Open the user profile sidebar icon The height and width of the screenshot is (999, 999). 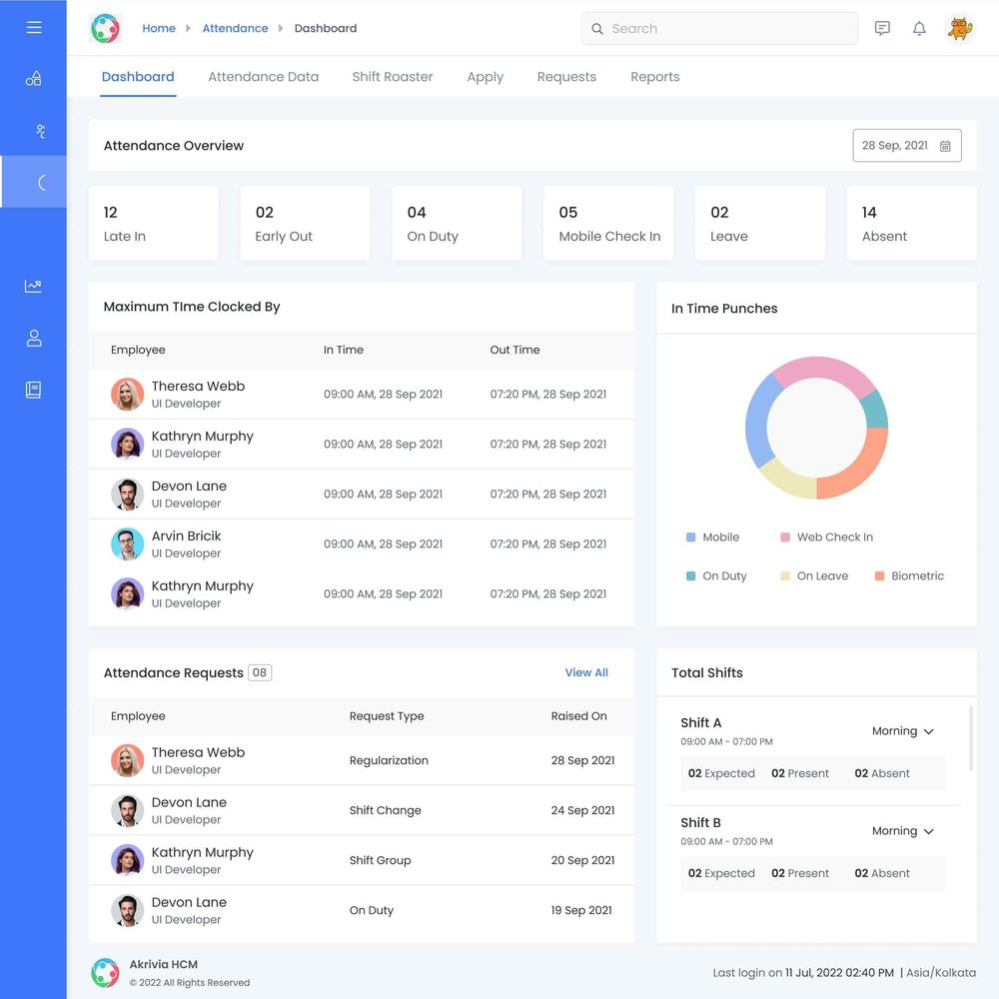[x=34, y=339]
